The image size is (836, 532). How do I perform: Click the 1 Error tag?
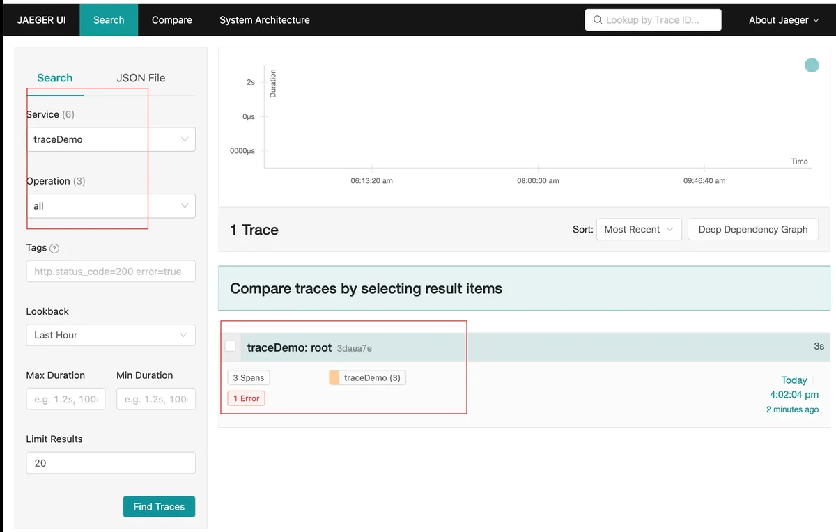[x=246, y=398]
